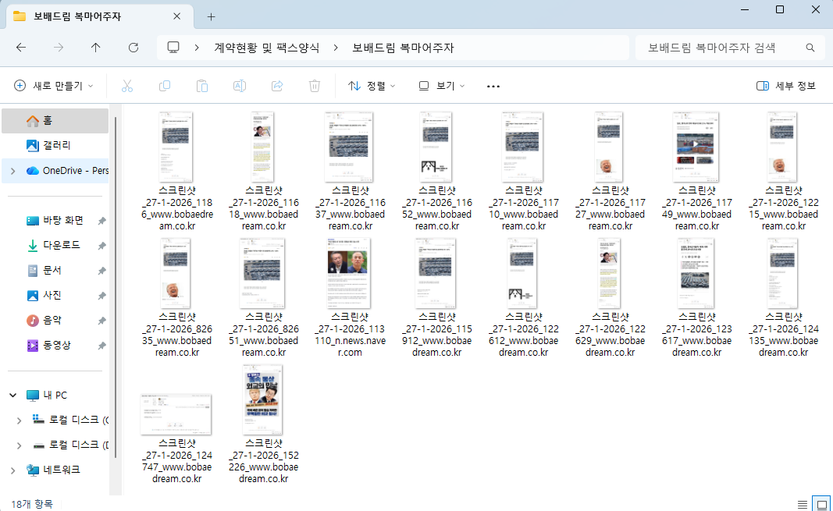Click the 보배드림 복마어주자 검색 search box
Viewport: 833px width, 511px height.
point(722,48)
